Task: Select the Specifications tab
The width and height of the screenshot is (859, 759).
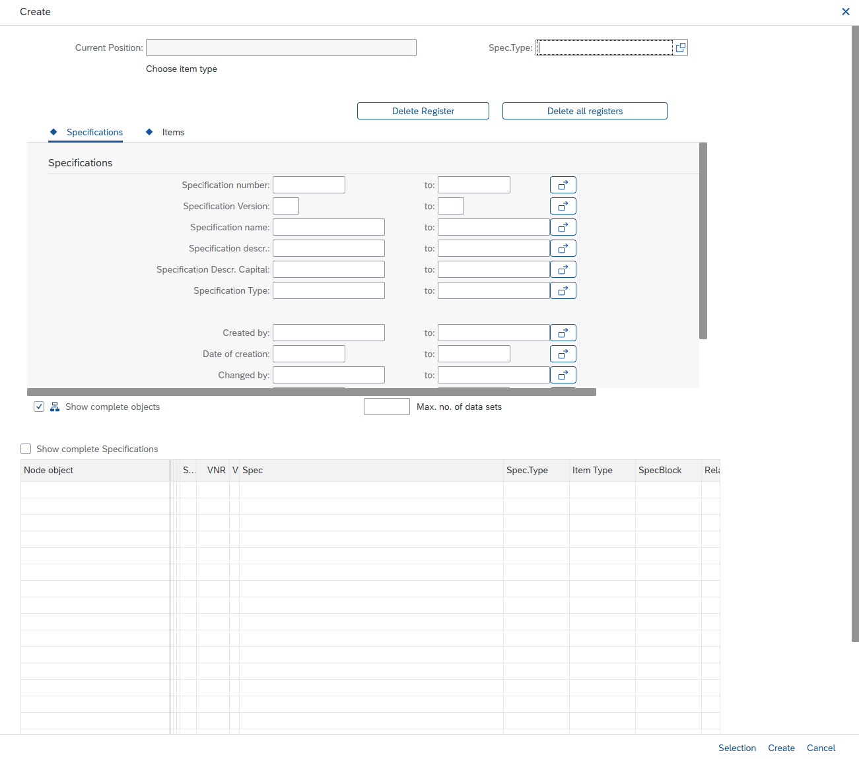Action: [x=94, y=132]
